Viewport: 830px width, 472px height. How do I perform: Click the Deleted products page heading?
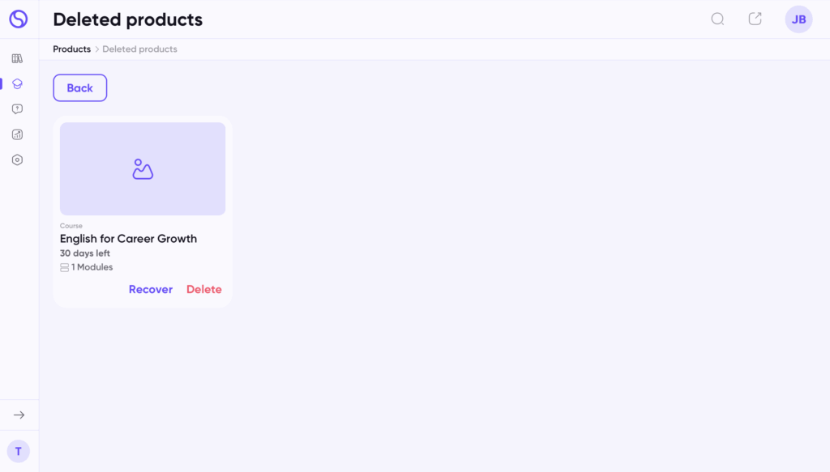pyautogui.click(x=127, y=19)
